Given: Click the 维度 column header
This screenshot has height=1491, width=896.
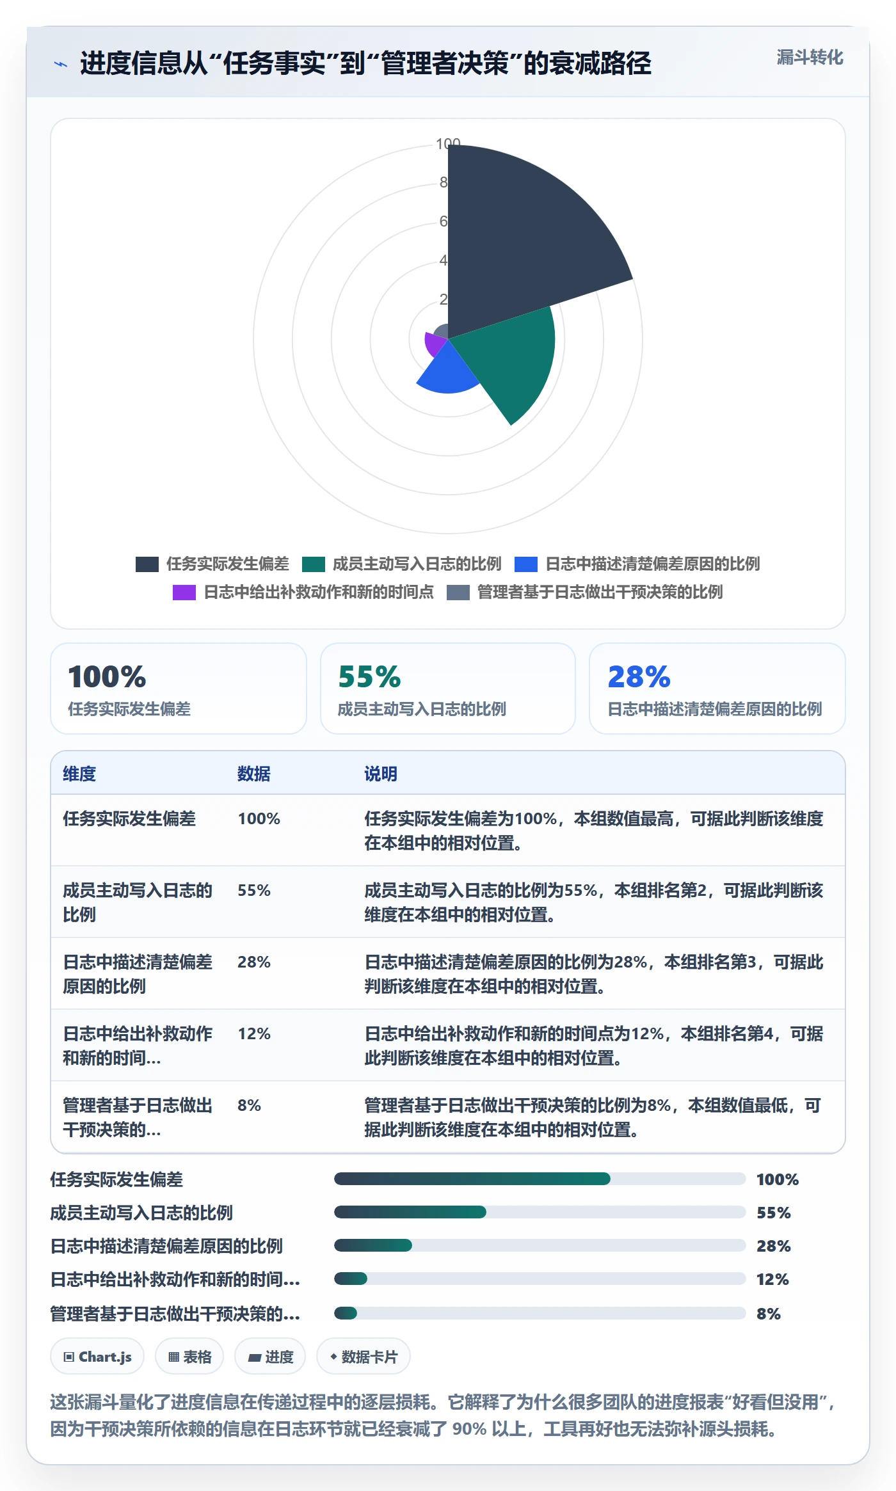Looking at the screenshot, I should tap(79, 774).
